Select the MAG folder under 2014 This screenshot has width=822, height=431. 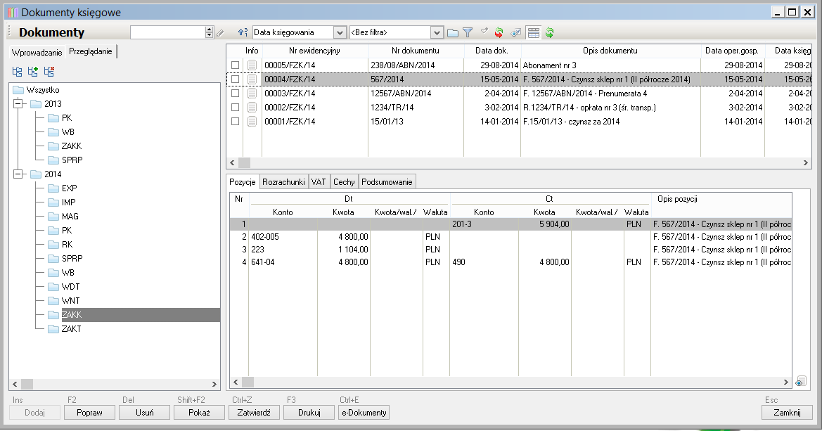[x=63, y=217]
